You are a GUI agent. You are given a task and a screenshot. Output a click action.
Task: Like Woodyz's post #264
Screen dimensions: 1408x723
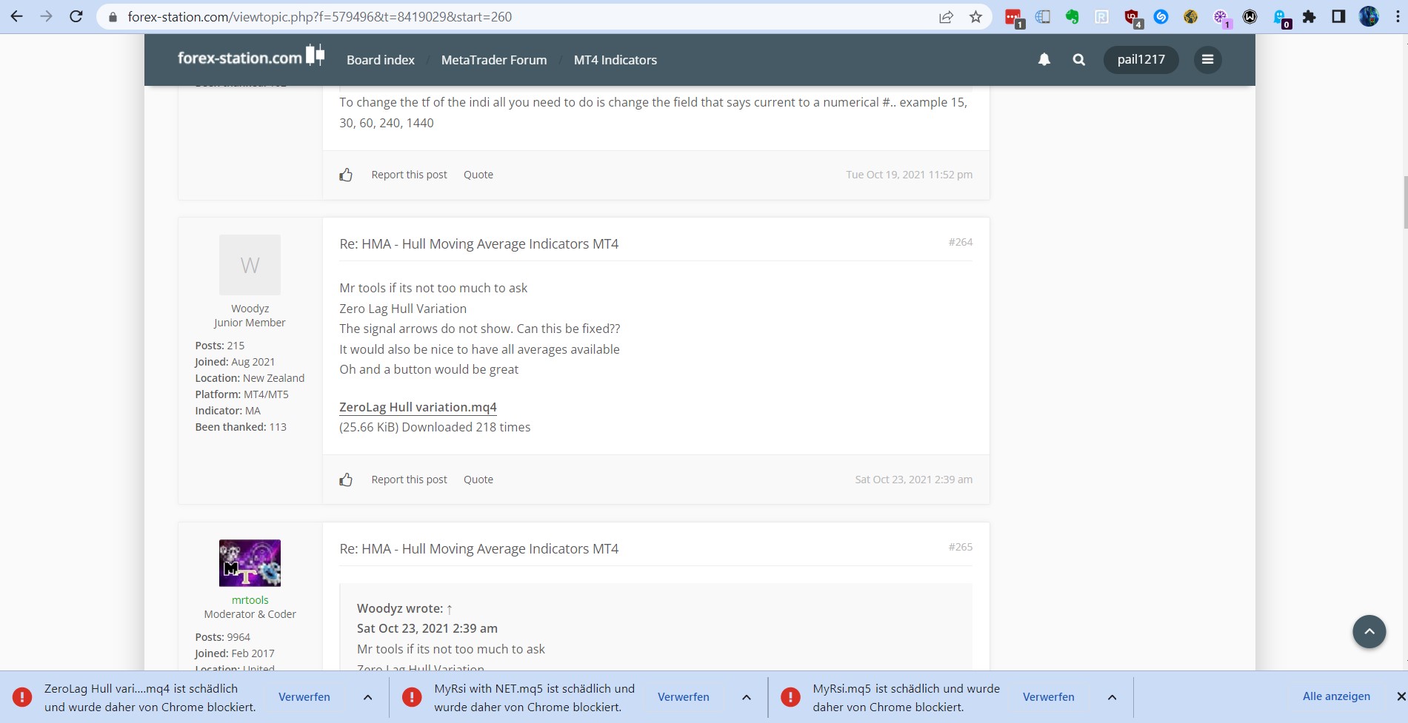point(346,480)
